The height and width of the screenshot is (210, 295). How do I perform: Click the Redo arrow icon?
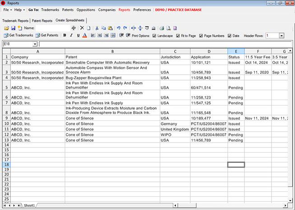125,28
